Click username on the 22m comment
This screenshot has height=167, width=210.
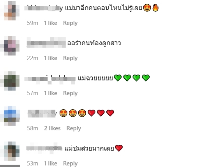[x=46, y=43]
